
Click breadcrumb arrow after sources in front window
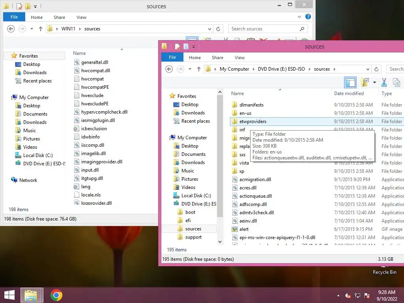coord(335,69)
